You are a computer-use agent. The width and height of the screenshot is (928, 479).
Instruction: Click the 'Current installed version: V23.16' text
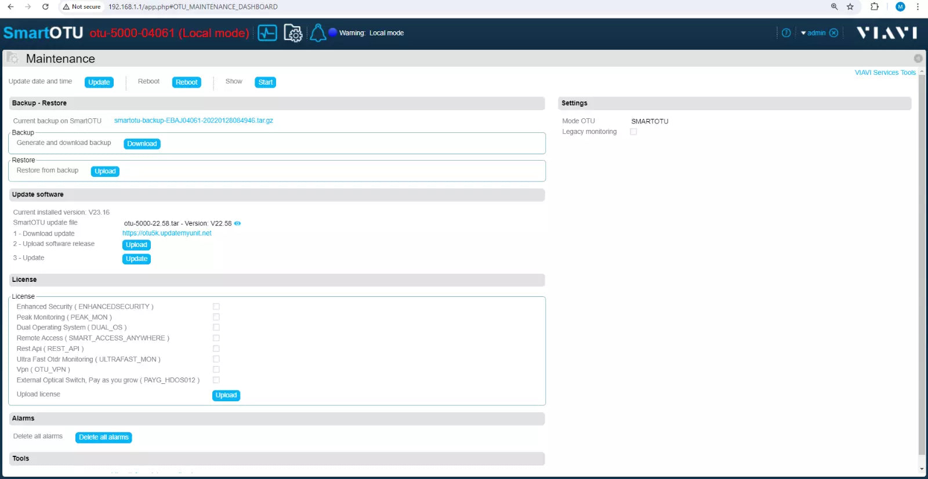pyautogui.click(x=61, y=212)
